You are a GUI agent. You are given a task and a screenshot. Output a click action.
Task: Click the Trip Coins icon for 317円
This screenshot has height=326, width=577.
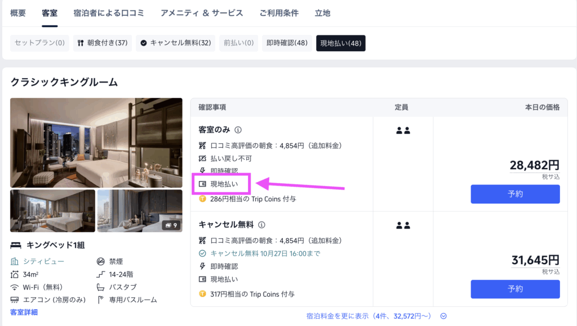point(203,294)
